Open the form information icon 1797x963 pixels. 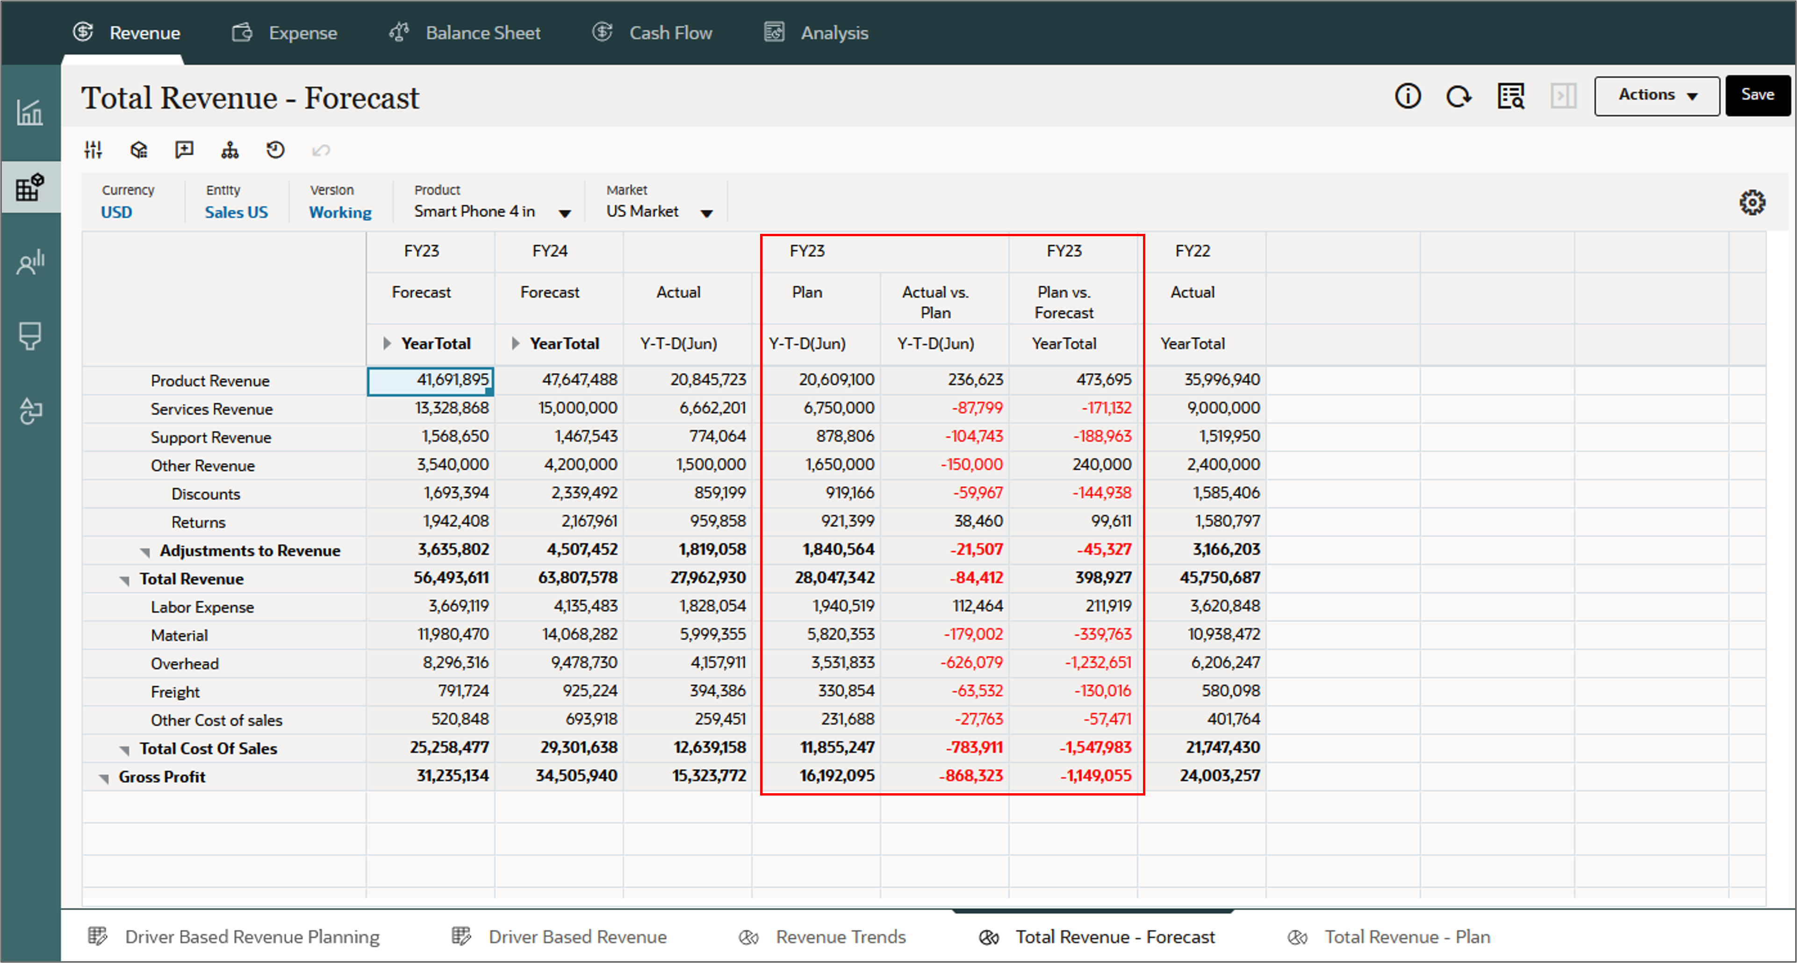pos(1407,96)
